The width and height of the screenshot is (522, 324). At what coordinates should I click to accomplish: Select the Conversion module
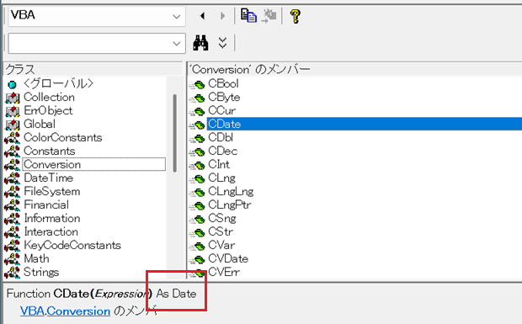point(94,164)
